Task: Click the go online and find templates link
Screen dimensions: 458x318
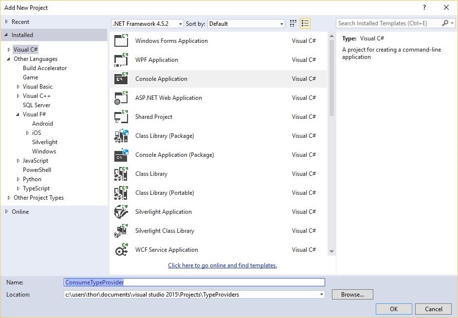Action: coord(222,265)
